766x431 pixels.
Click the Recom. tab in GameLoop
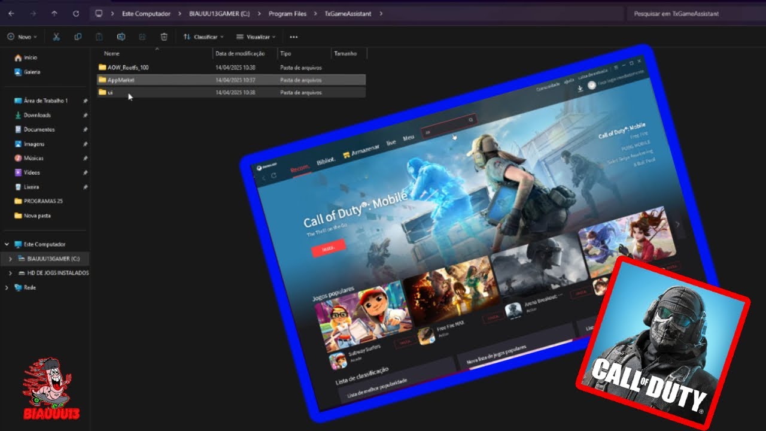click(x=300, y=169)
